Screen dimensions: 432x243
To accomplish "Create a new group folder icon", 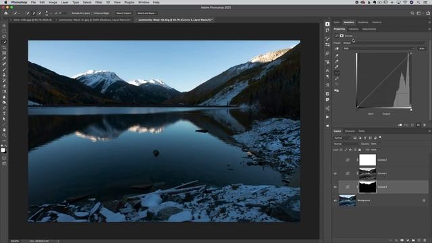I will point(413,240).
